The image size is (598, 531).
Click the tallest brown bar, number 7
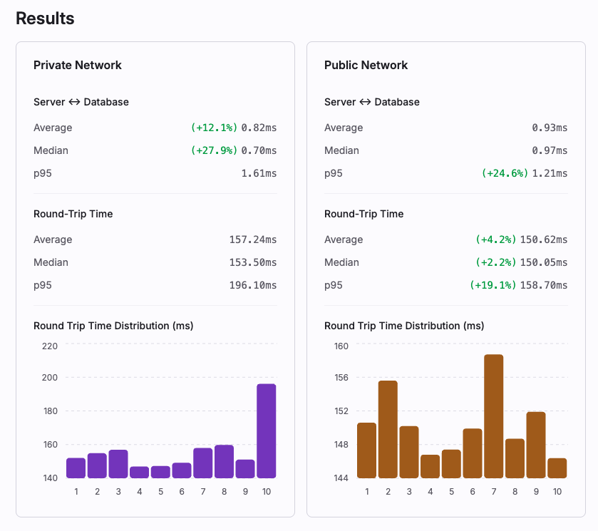tap(493, 416)
